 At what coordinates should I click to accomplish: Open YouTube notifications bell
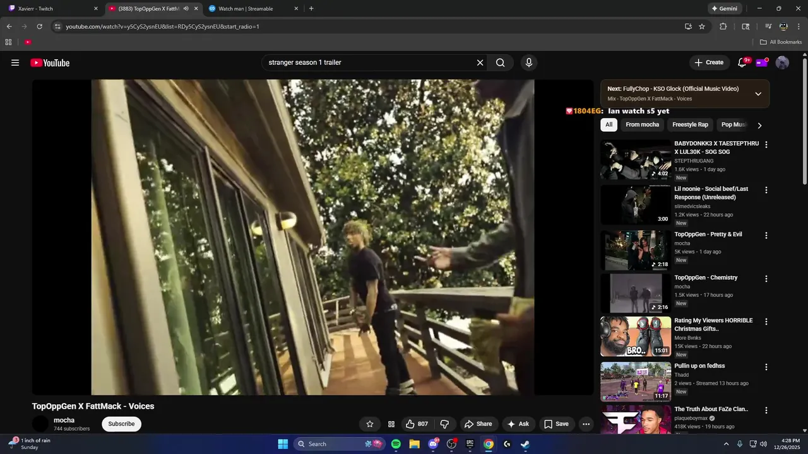pyautogui.click(x=742, y=62)
